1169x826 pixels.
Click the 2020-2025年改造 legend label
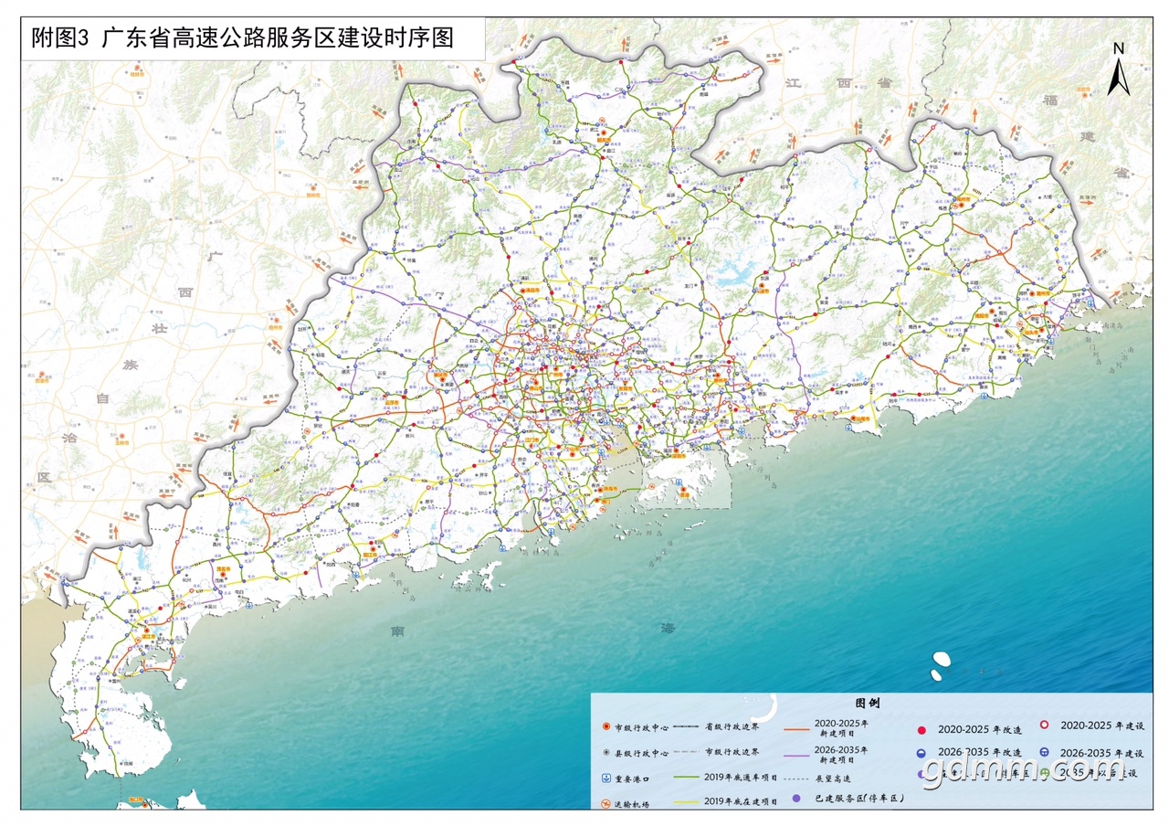[980, 729]
